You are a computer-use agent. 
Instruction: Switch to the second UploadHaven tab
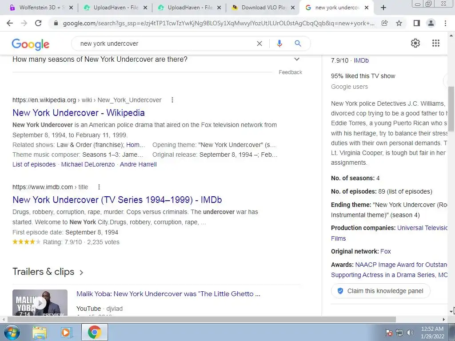pyautogui.click(x=190, y=8)
